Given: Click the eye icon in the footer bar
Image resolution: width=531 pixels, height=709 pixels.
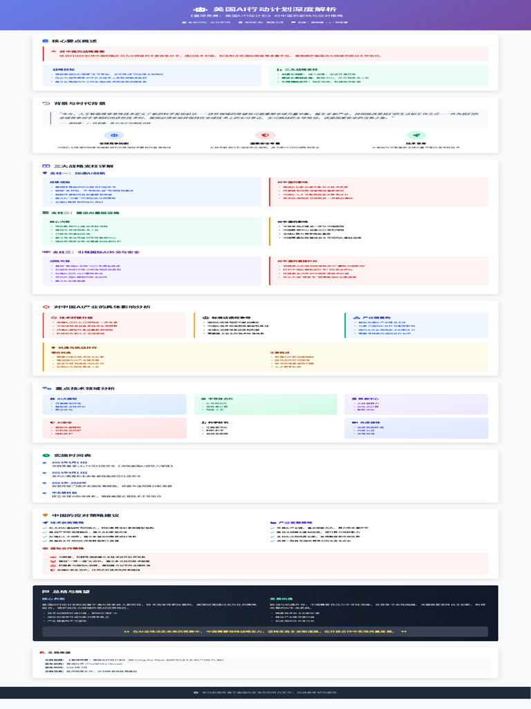Looking at the screenshot, I should (196, 692).
